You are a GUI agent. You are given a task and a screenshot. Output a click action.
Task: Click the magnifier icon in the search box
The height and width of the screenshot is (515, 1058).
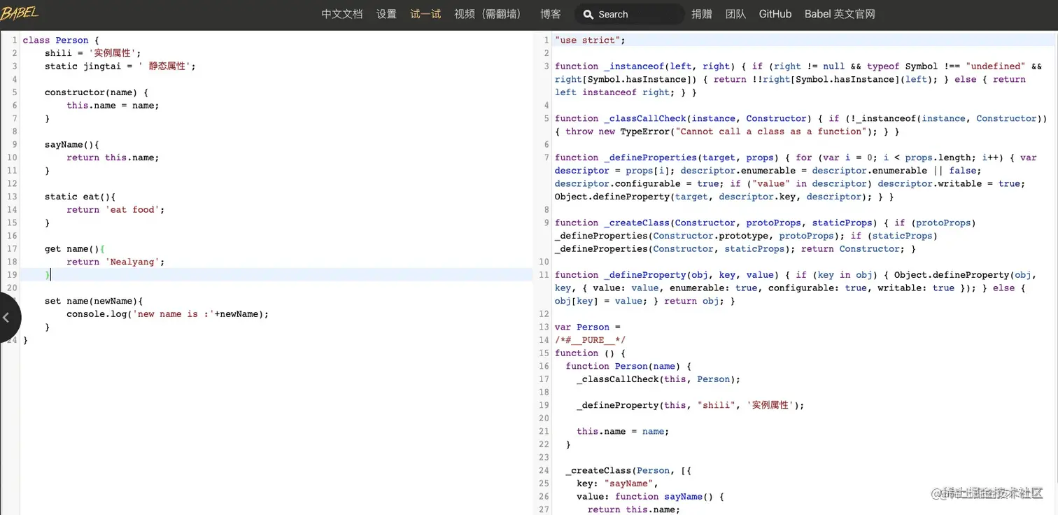pos(587,15)
